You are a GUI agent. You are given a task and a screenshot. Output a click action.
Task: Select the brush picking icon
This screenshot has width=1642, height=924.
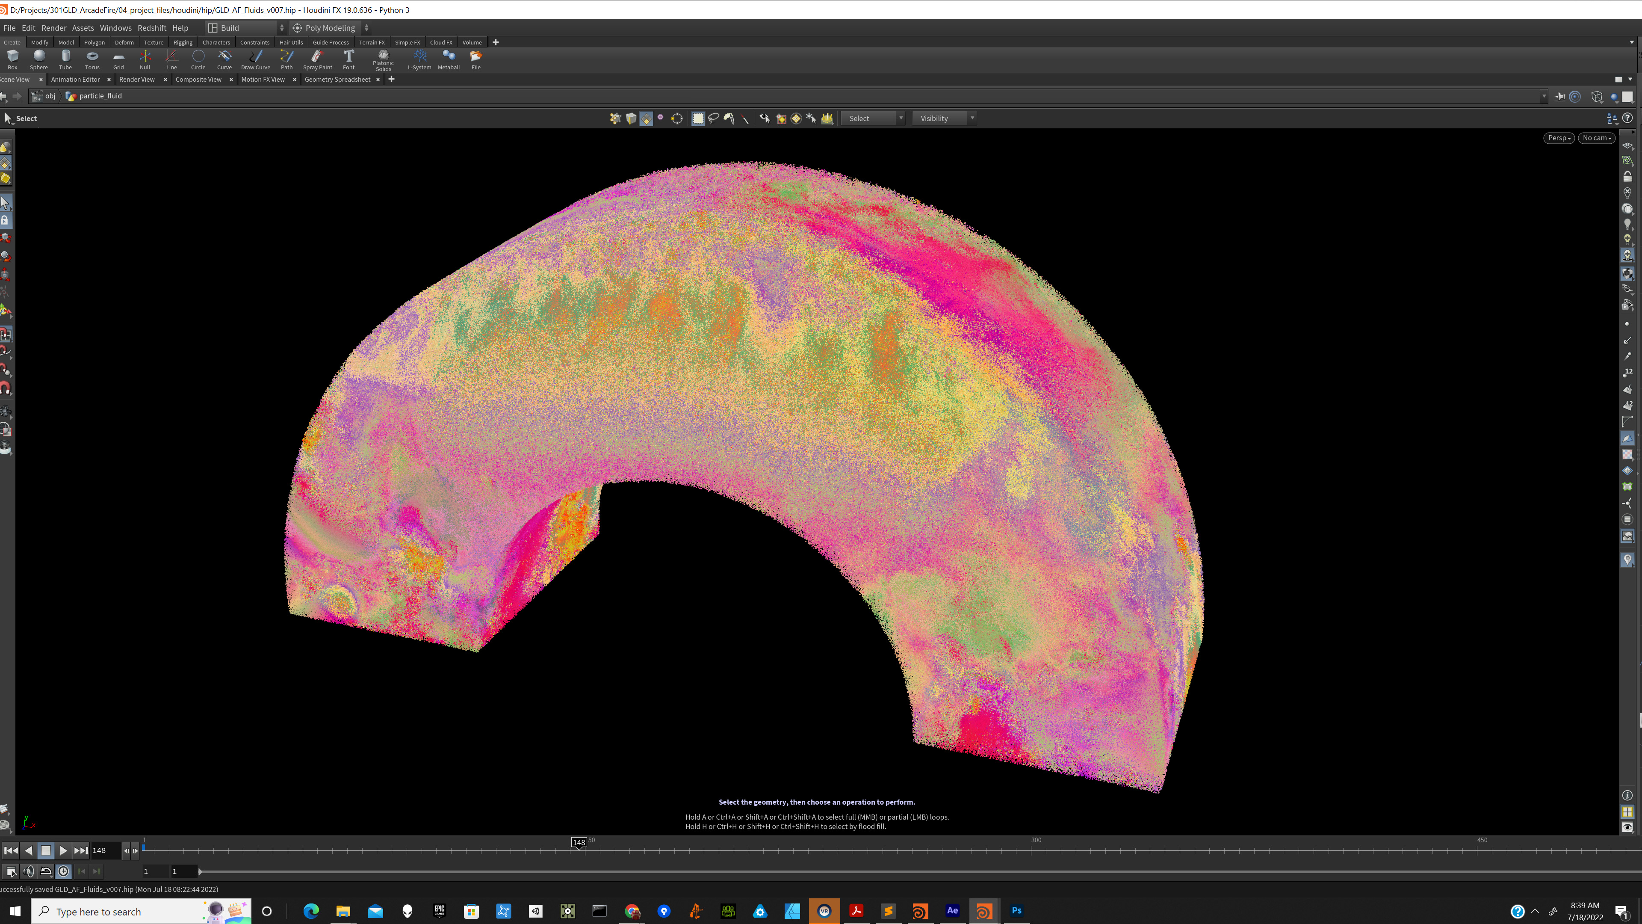tap(729, 118)
